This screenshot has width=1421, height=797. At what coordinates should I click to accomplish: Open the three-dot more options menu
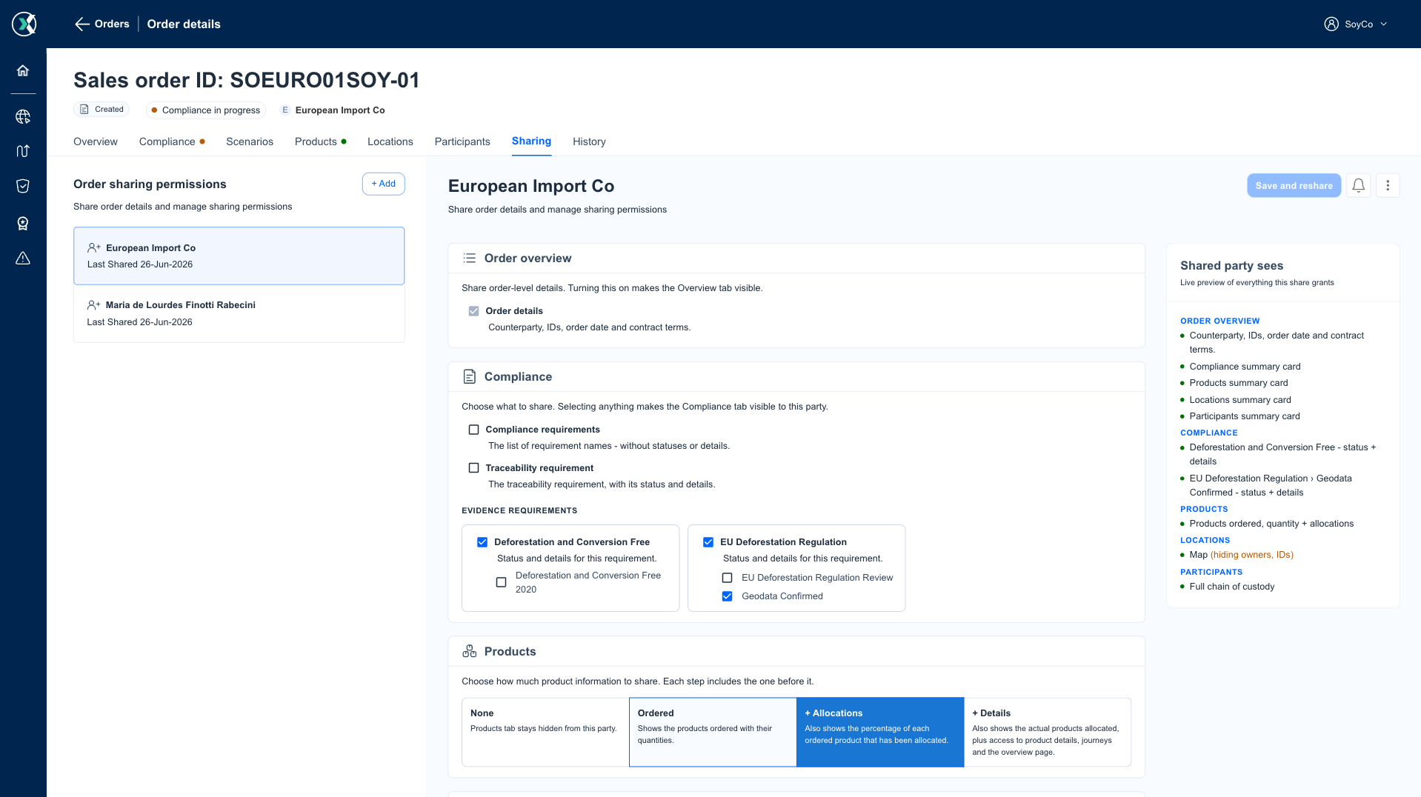1388,186
